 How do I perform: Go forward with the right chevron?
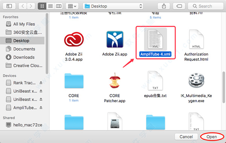coord(31,6)
